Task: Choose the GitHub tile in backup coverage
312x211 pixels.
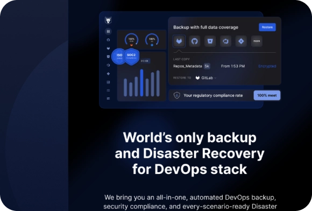Action: pos(194,41)
